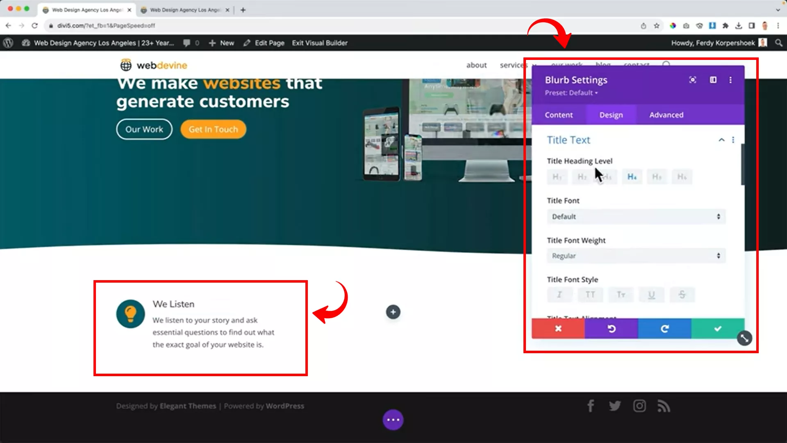Switch to the Advanced tab
The image size is (787, 443).
[x=666, y=115]
